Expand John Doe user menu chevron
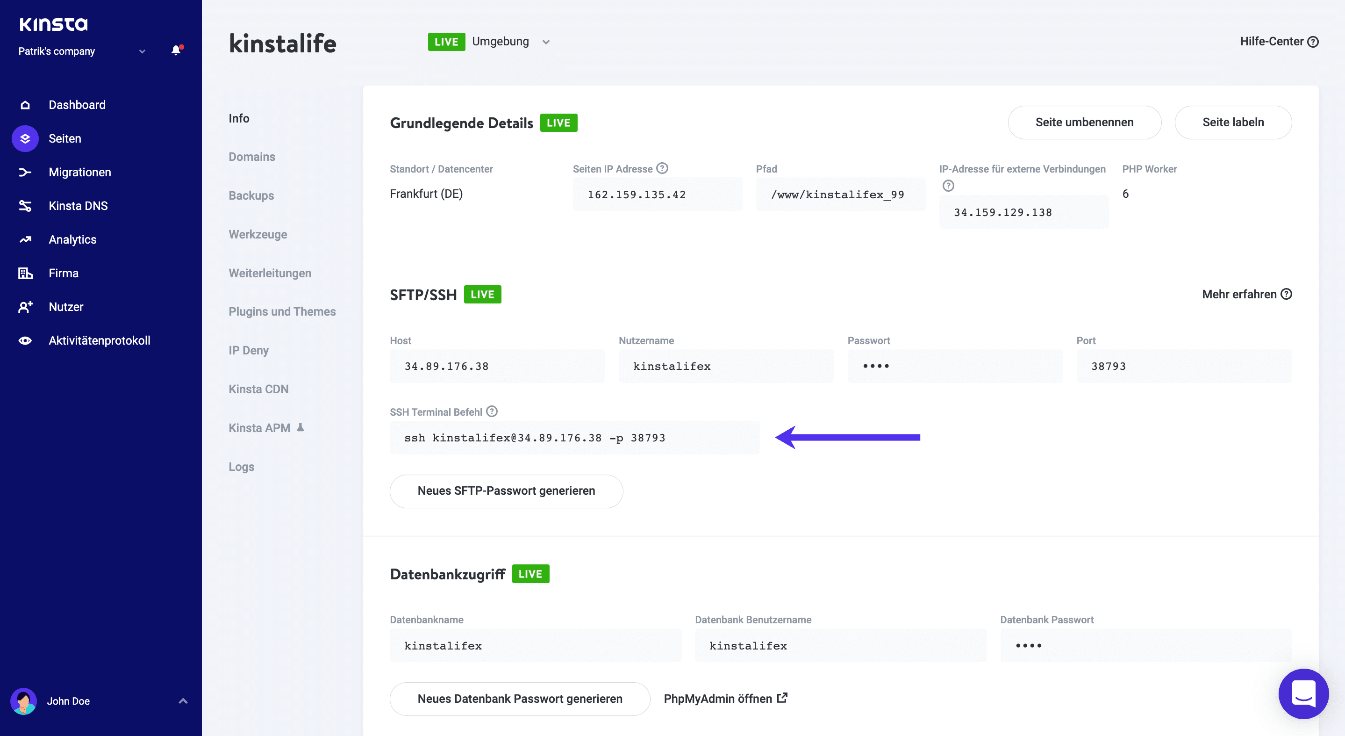Image resolution: width=1345 pixels, height=736 pixels. pos(183,701)
